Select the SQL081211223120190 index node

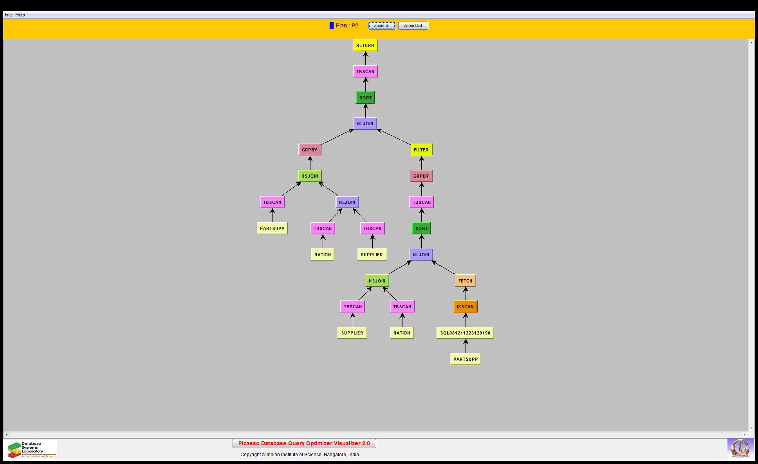pyautogui.click(x=465, y=333)
